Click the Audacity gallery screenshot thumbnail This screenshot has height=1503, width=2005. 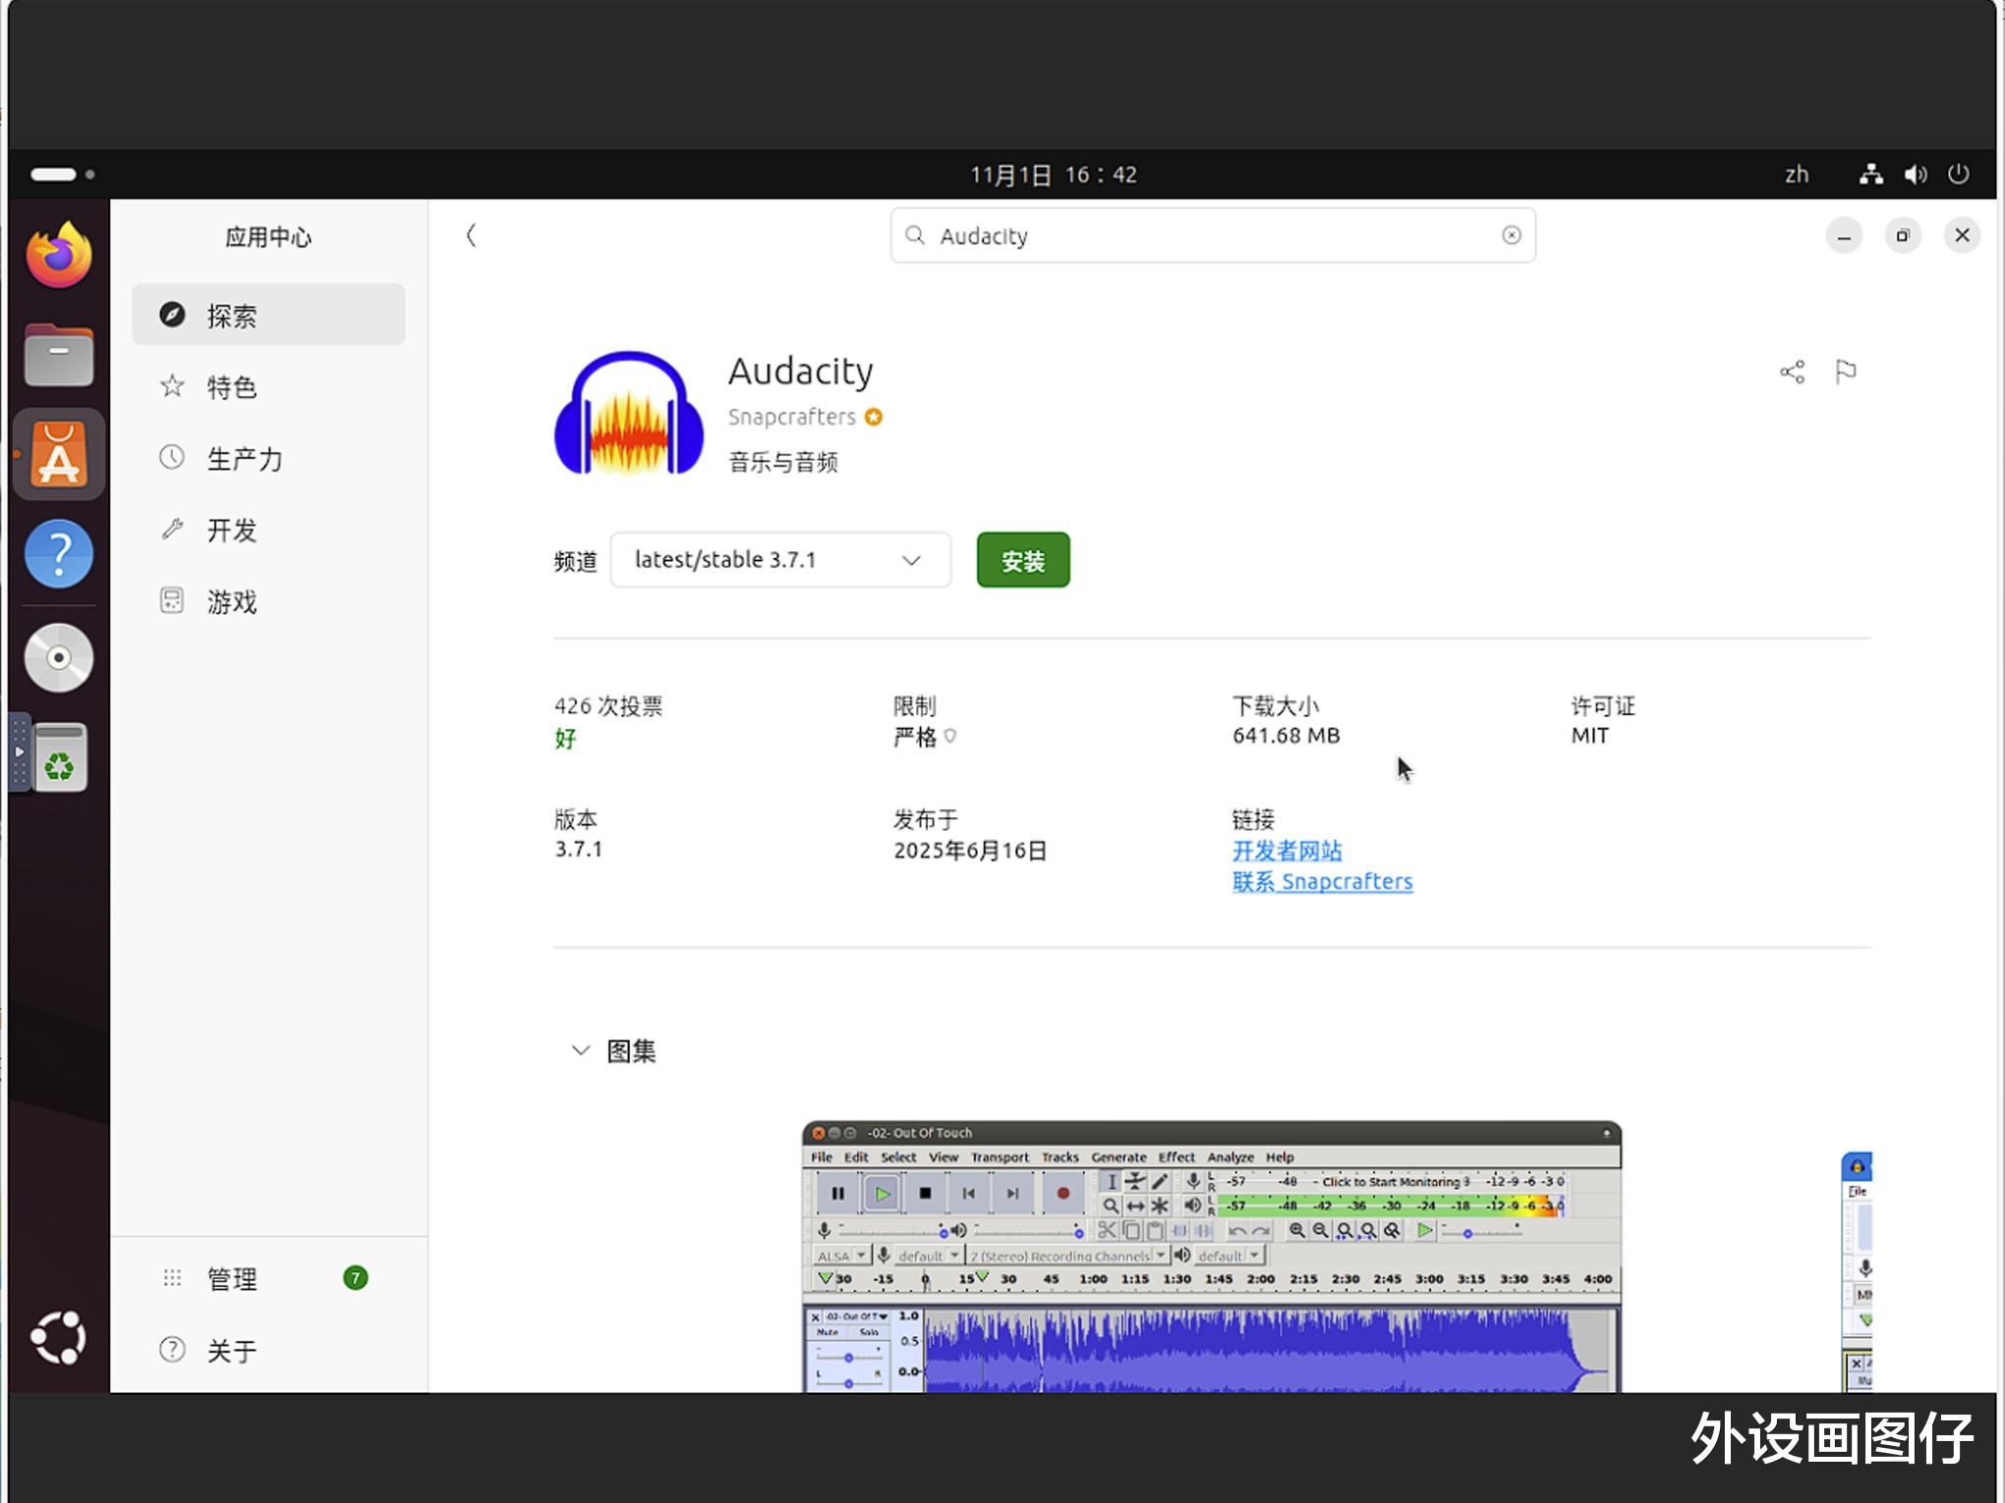(x=1211, y=1256)
